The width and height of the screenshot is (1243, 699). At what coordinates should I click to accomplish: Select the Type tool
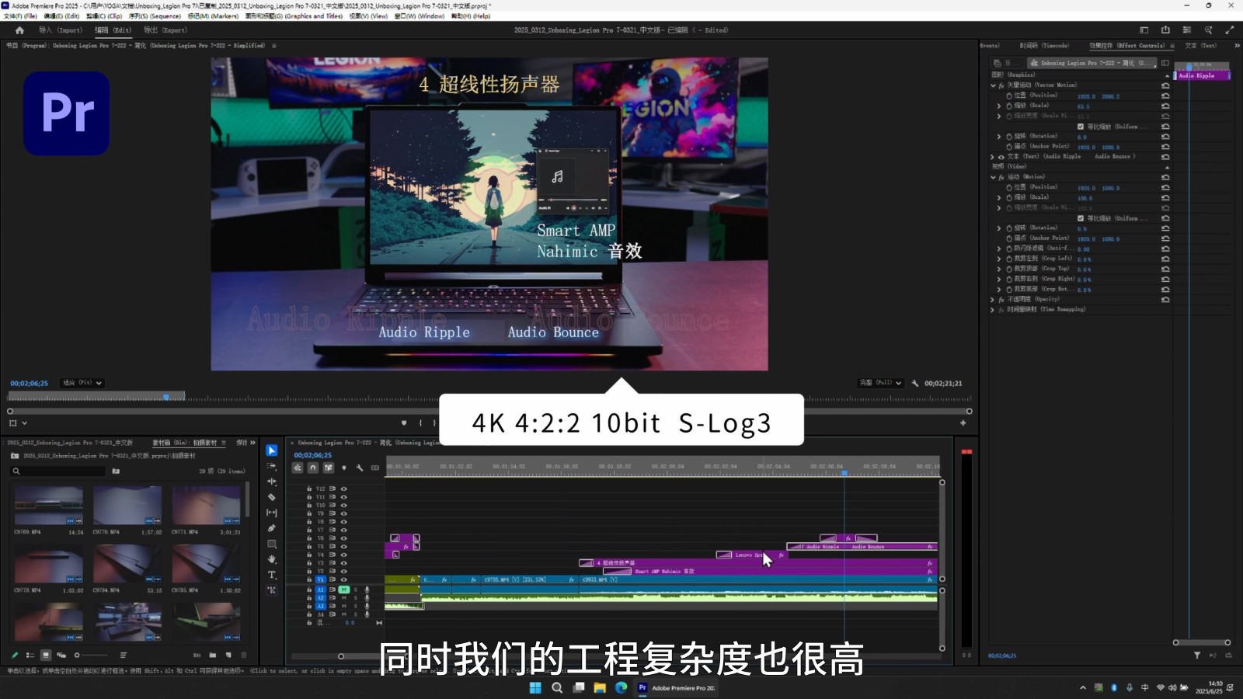(x=272, y=575)
